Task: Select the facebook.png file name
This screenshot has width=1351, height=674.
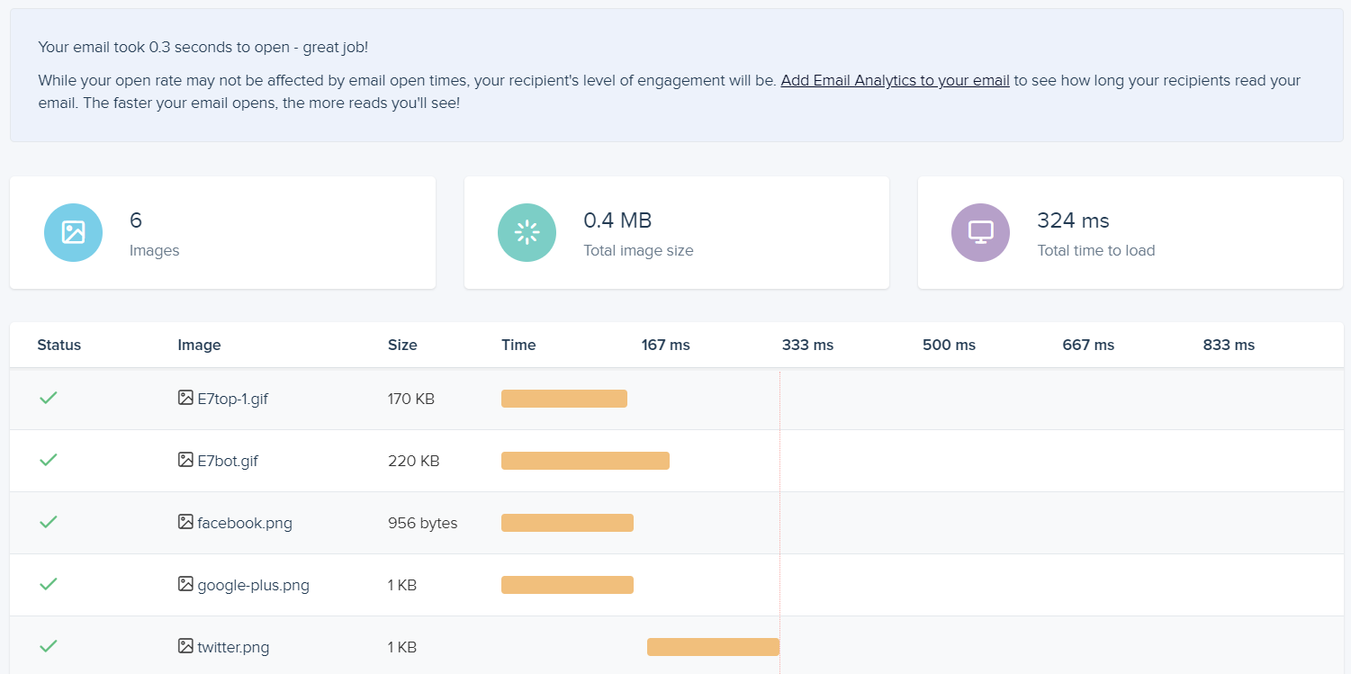Action: 245,523
